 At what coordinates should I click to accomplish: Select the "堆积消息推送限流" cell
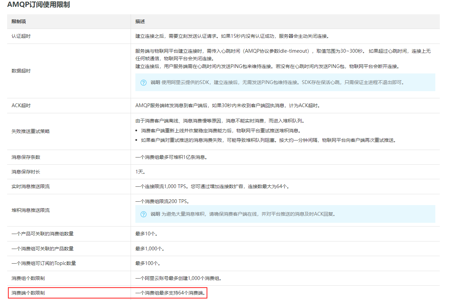(x=69, y=210)
